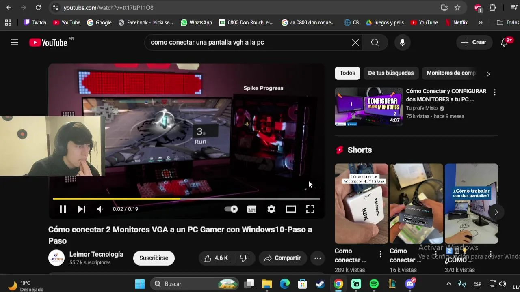Open player settings gear
Screen dimensions: 520x292
point(271,209)
